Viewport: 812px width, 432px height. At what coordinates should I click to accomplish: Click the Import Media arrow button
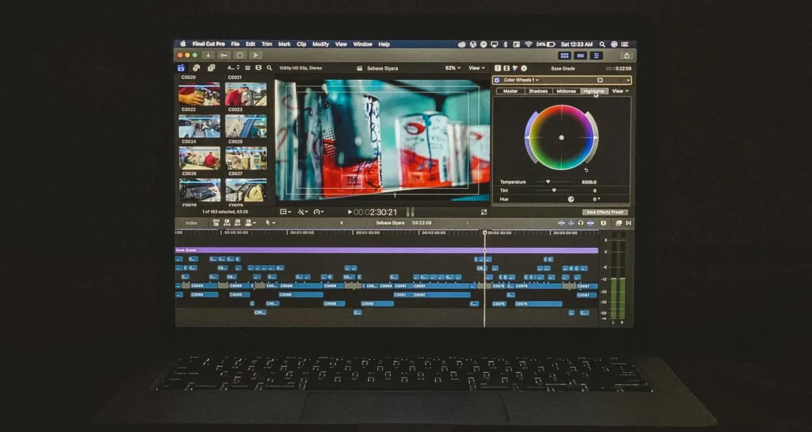[x=208, y=55]
